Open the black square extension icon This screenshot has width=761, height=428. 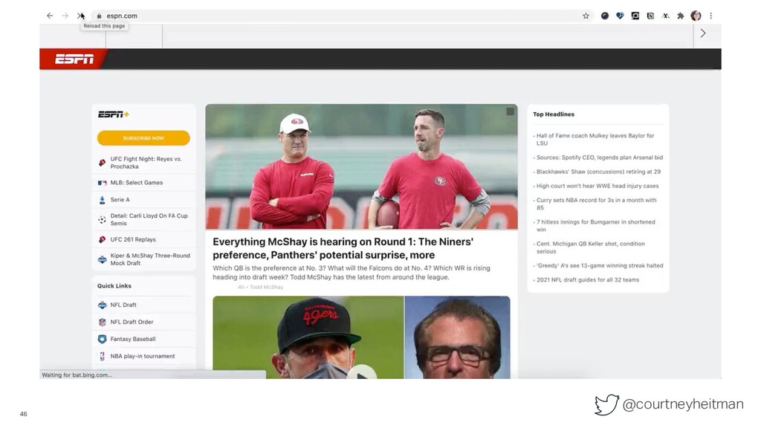(635, 16)
